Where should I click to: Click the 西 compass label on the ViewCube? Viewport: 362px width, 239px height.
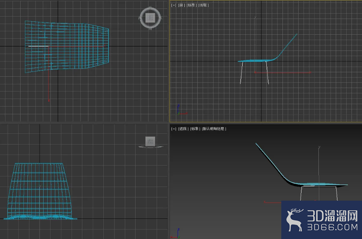(x=140, y=18)
